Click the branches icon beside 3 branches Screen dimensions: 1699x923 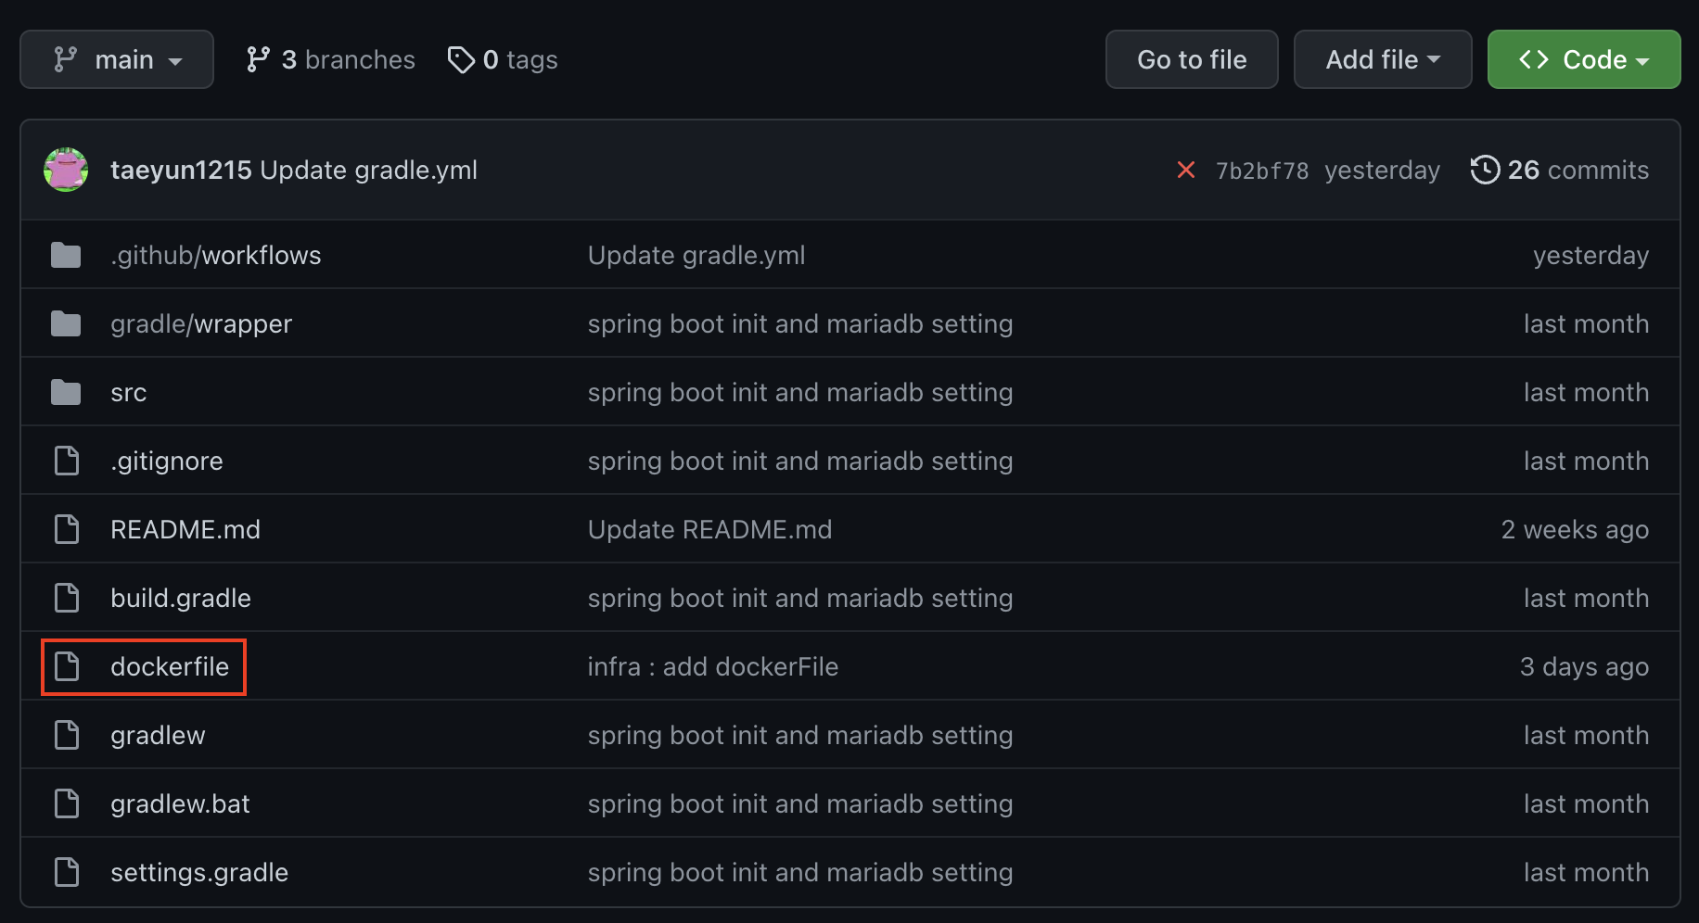coord(258,59)
